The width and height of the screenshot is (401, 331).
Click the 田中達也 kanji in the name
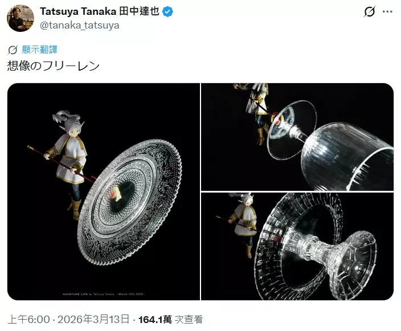click(140, 11)
